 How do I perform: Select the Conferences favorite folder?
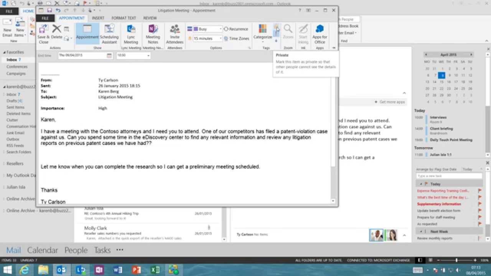[17, 67]
